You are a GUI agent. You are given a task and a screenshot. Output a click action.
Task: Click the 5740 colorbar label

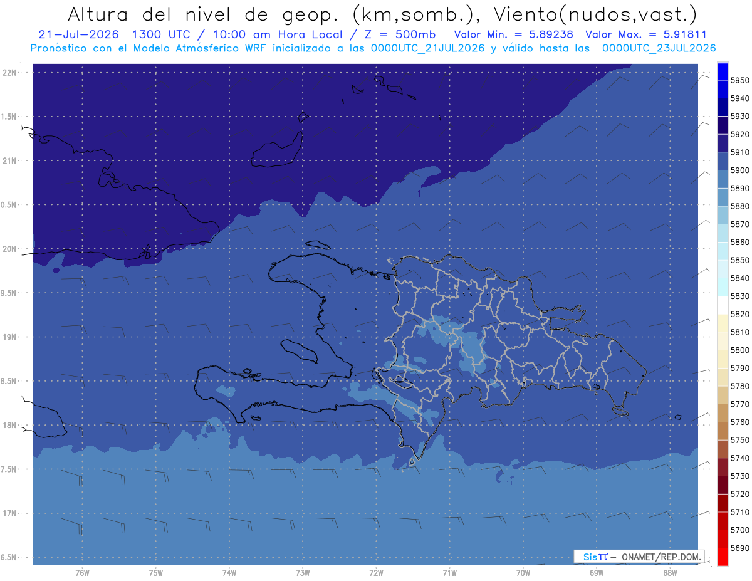(x=740, y=458)
